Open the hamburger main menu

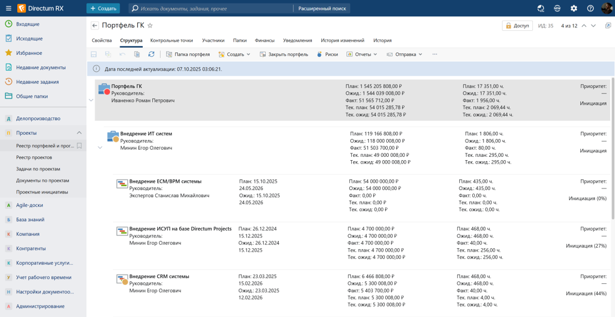(8, 8)
